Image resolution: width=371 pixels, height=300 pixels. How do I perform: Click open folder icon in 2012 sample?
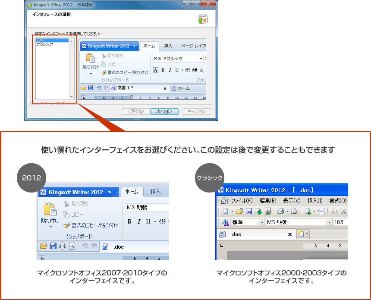[x=44, y=246]
